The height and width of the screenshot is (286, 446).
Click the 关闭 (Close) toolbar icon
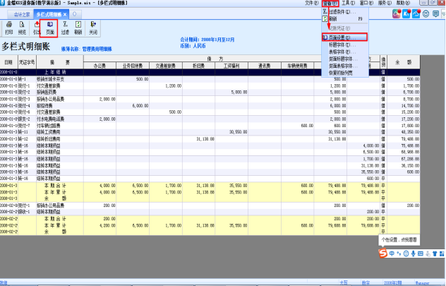93,28
